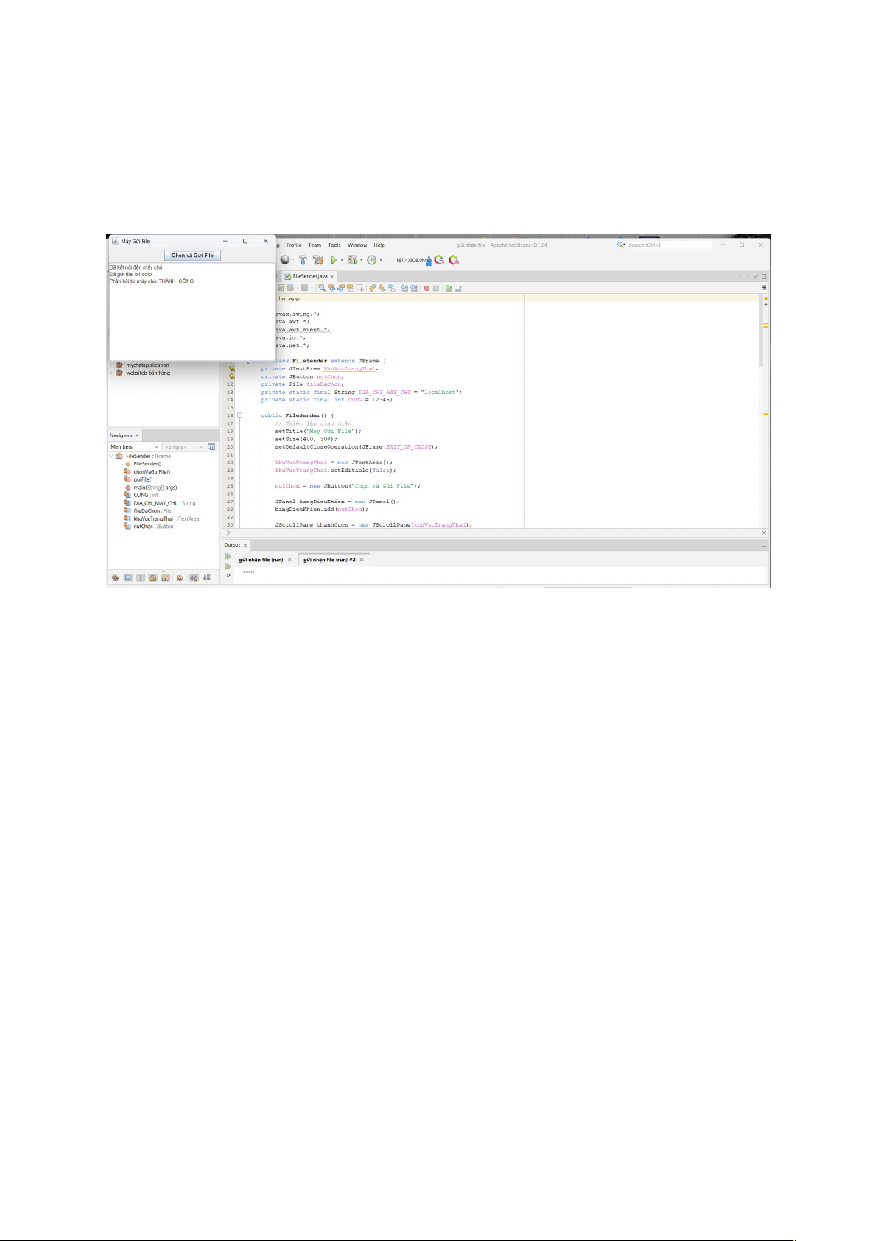Image resolution: width=878 pixels, height=1241 pixels.
Task: Click the red macro record icon
Action: coord(426,288)
